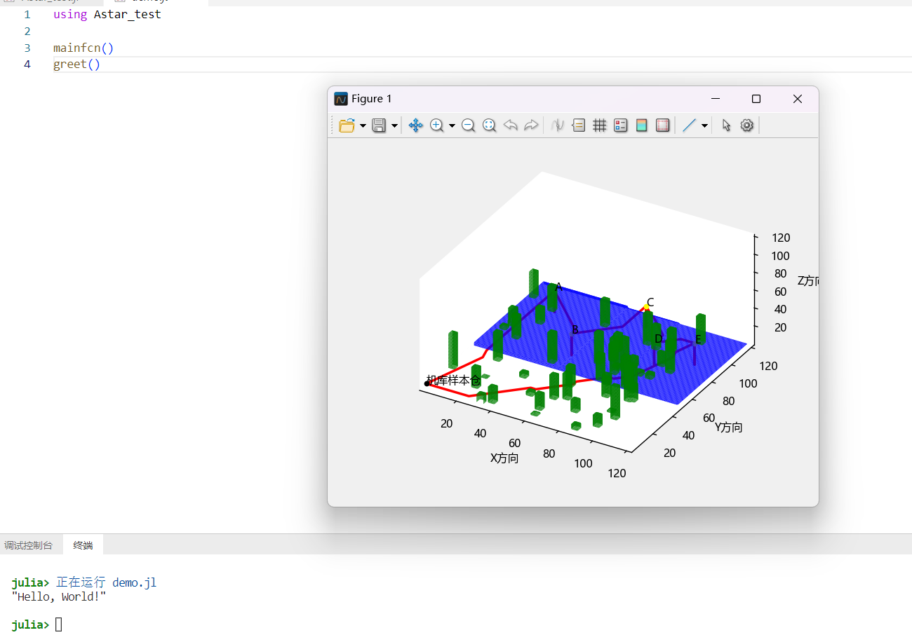Click line number 4 in the gutter
The height and width of the screenshot is (642, 912).
(x=27, y=64)
